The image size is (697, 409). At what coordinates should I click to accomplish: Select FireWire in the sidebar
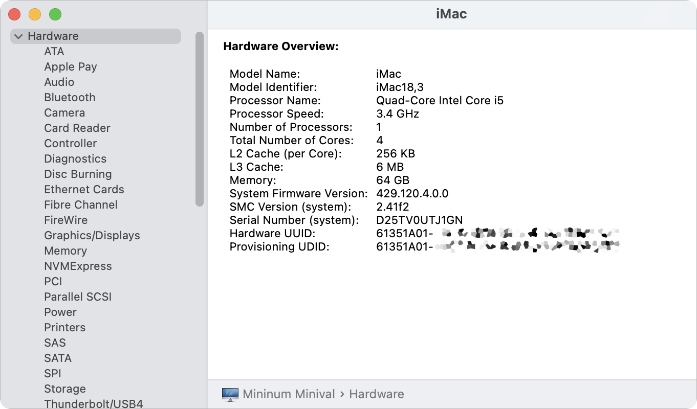[x=66, y=220]
